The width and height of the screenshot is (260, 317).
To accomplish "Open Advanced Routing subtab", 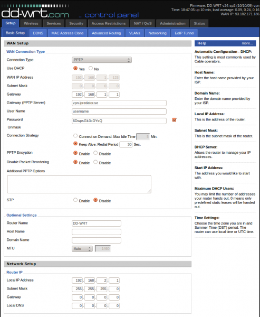I will pos(107,33).
